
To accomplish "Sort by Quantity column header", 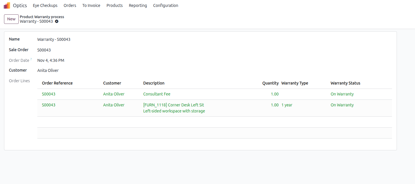I will tap(270, 83).
